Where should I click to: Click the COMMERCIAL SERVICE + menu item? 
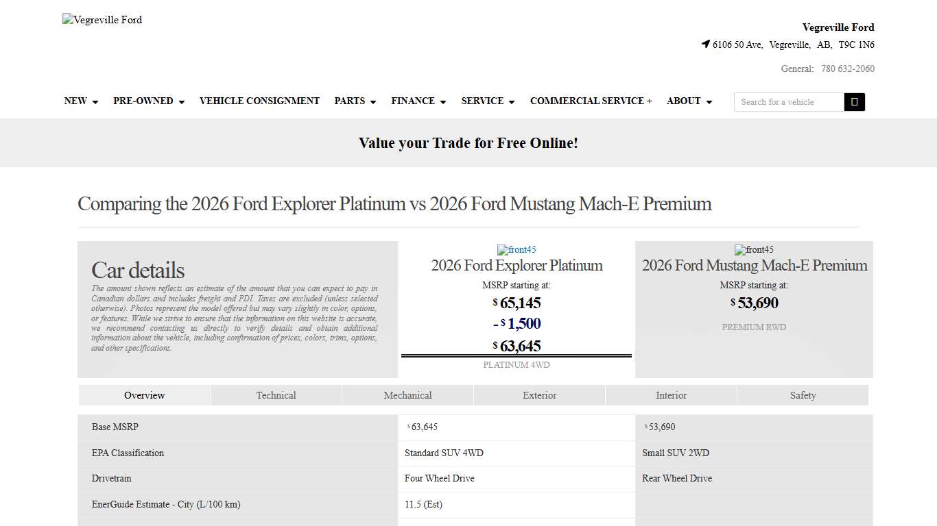(591, 101)
